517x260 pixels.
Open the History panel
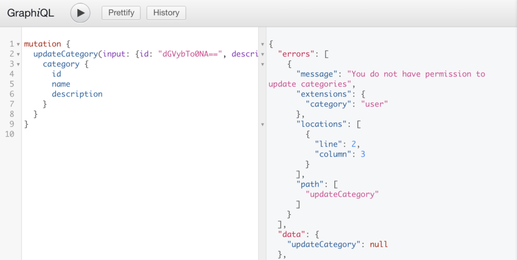166,13
